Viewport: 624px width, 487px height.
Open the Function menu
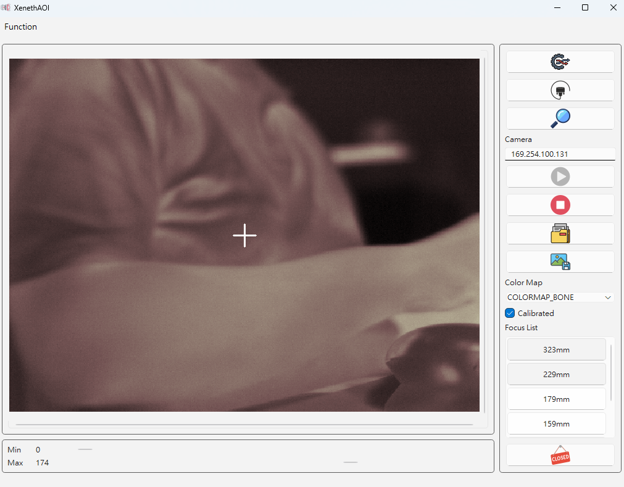tap(21, 27)
